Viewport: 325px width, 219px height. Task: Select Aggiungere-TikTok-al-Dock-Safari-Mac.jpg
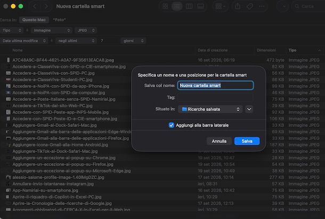point(55,151)
